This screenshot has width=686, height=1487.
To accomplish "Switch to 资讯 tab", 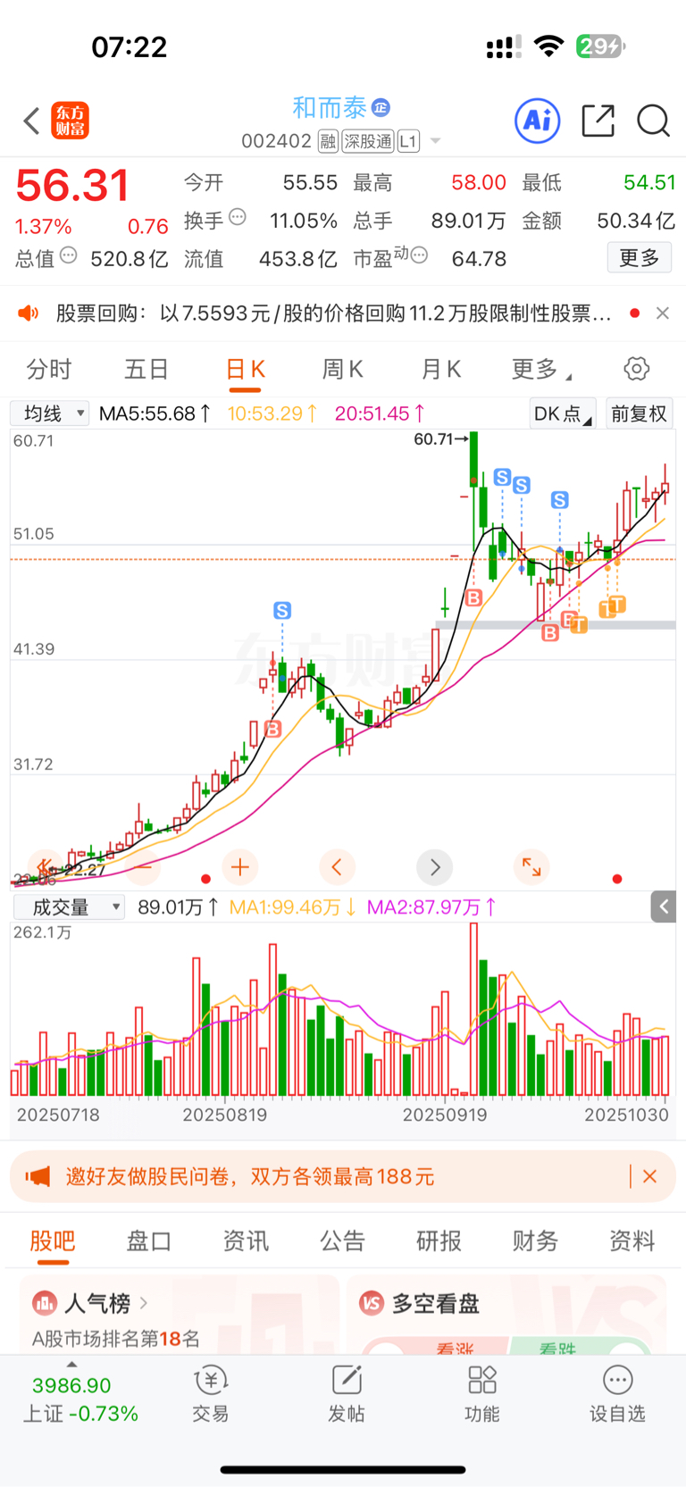I will pos(246,1241).
